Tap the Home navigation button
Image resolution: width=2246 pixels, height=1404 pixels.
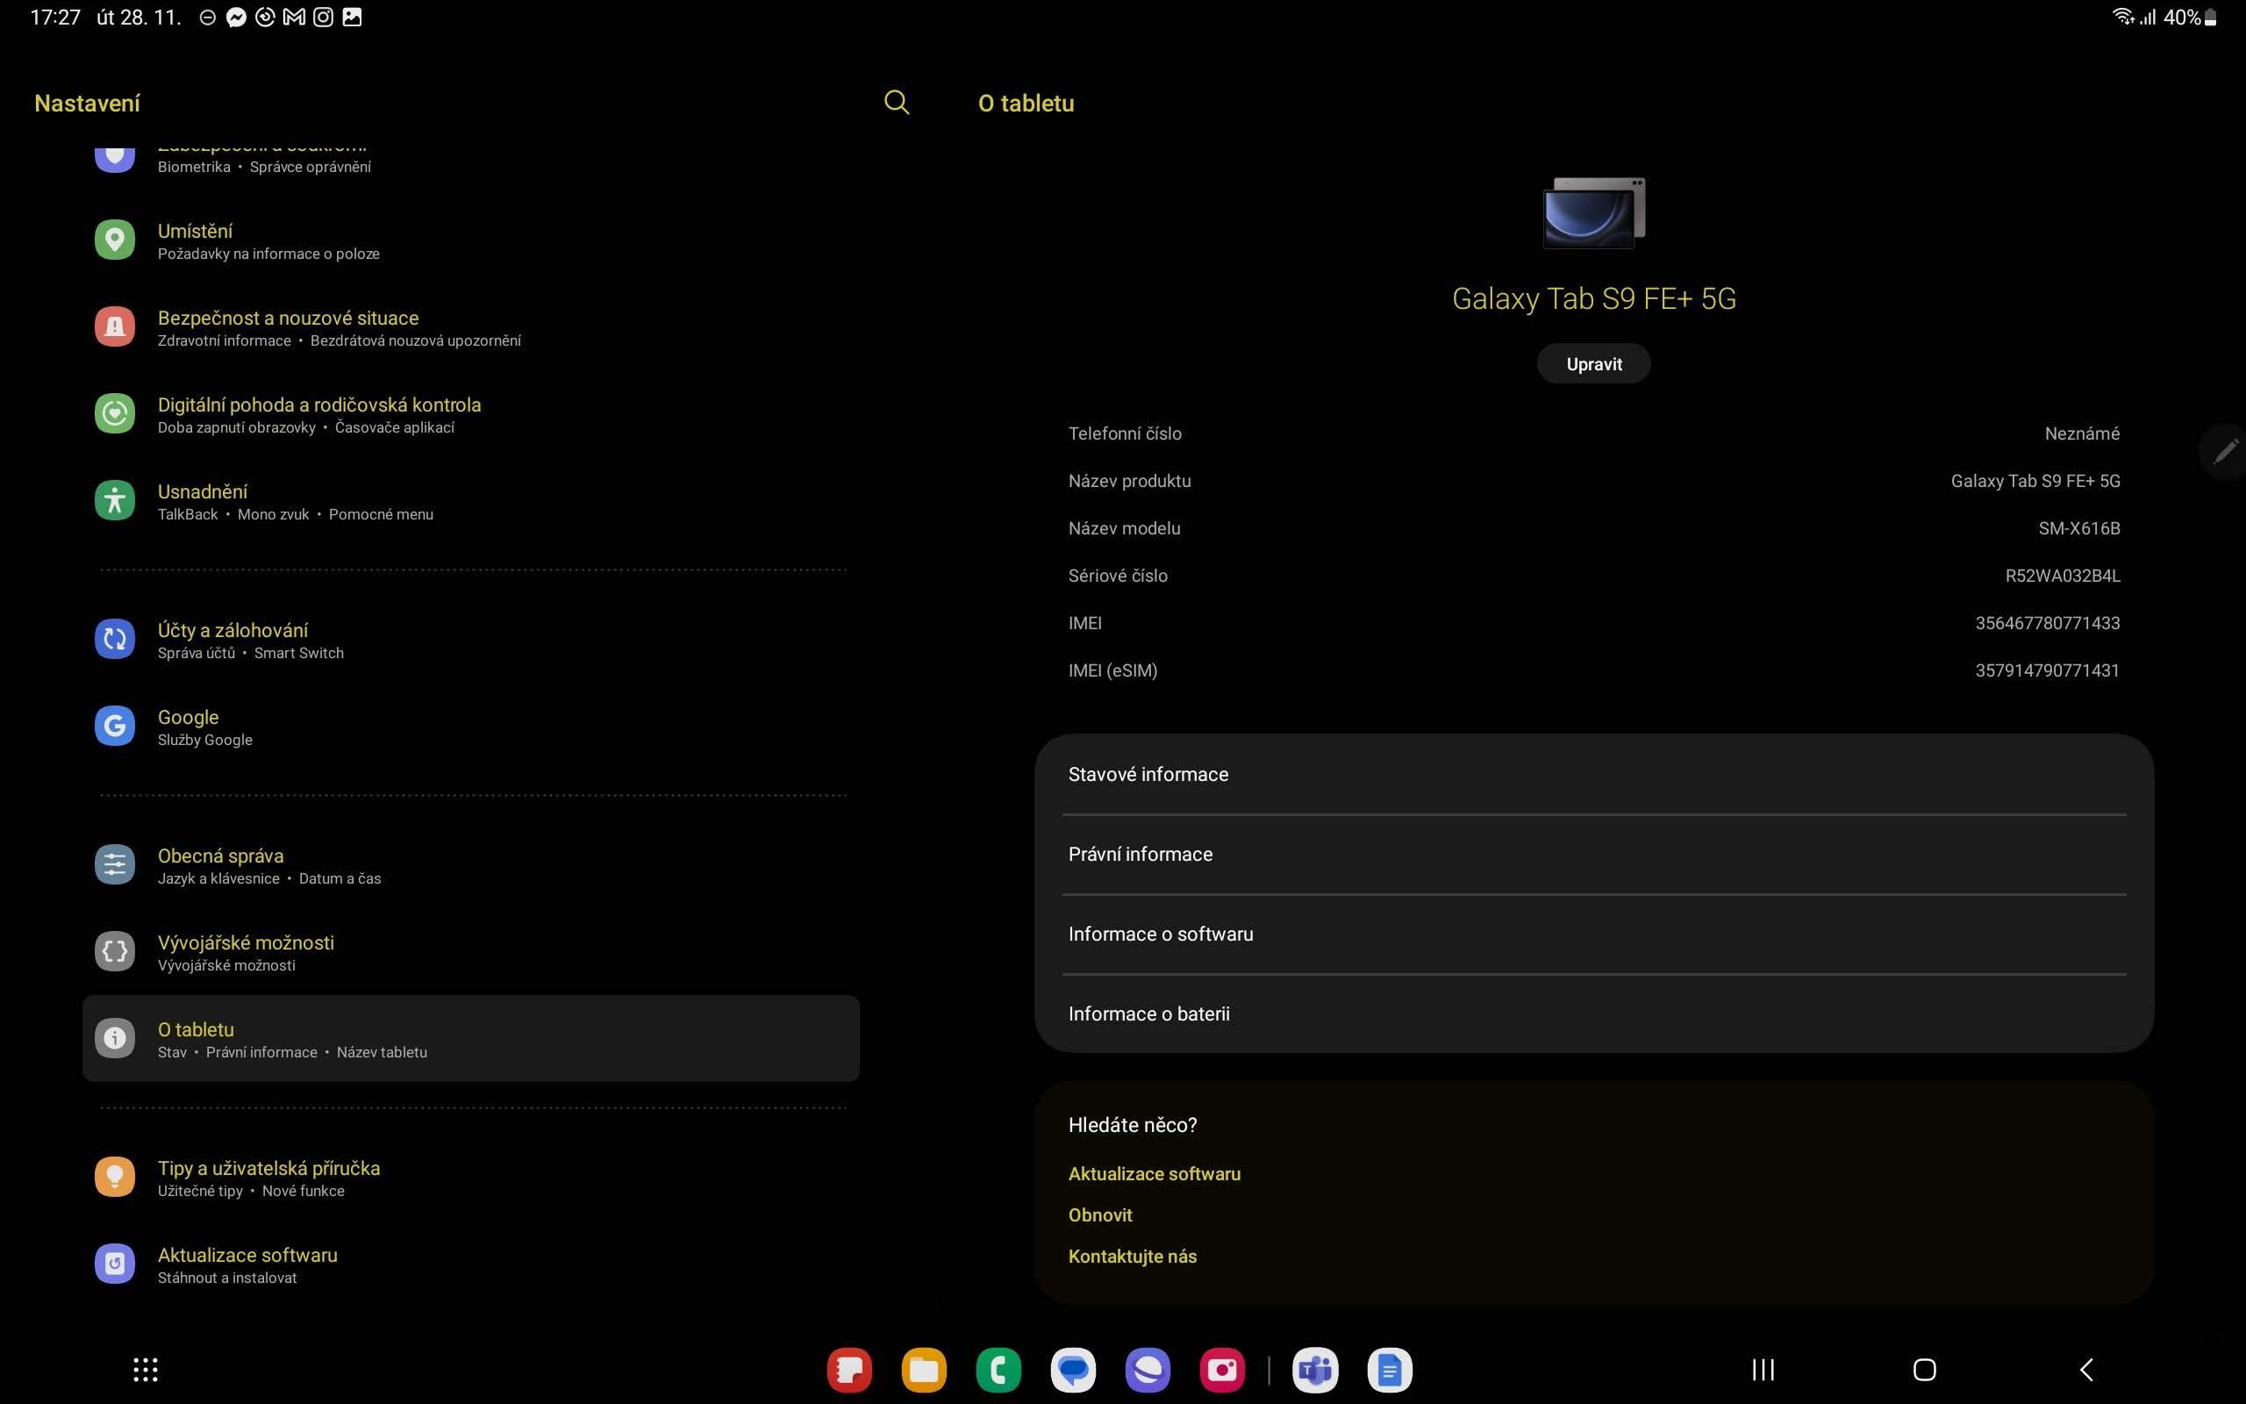pos(1925,1370)
